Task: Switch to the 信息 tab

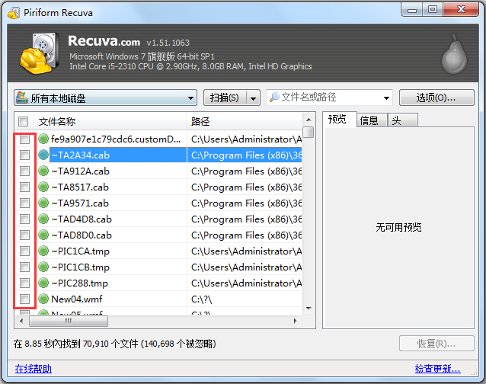Action: point(371,120)
